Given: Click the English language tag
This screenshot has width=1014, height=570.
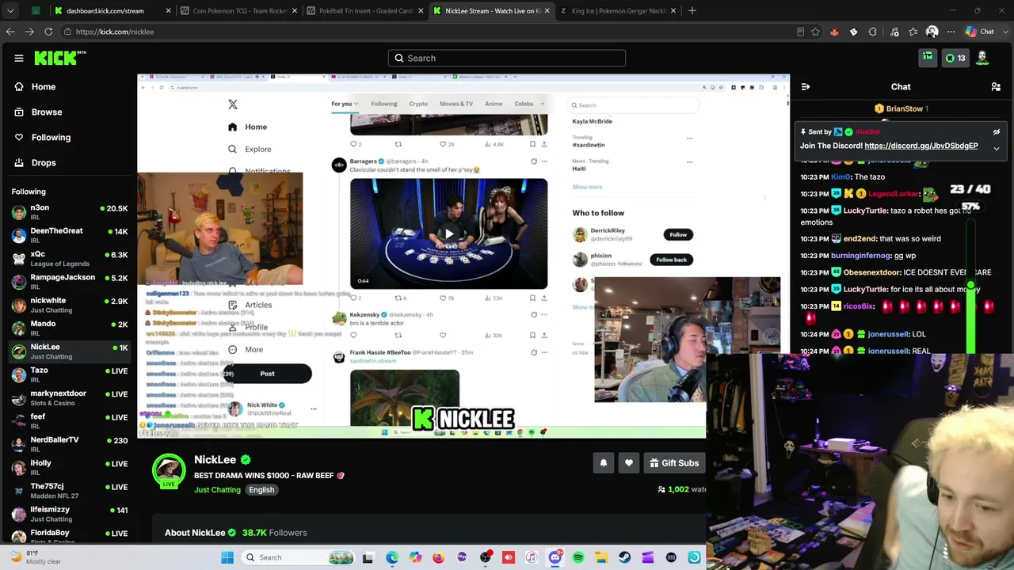Looking at the screenshot, I should 261,490.
